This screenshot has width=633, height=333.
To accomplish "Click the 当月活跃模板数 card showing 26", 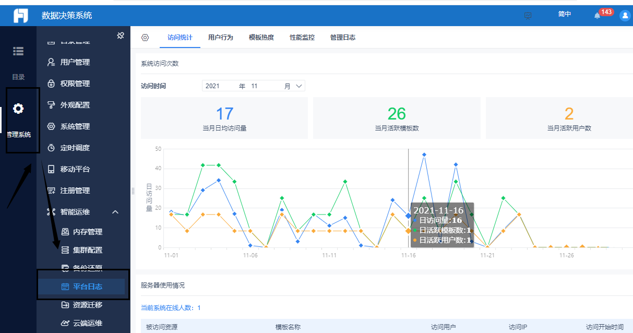I will pyautogui.click(x=397, y=118).
